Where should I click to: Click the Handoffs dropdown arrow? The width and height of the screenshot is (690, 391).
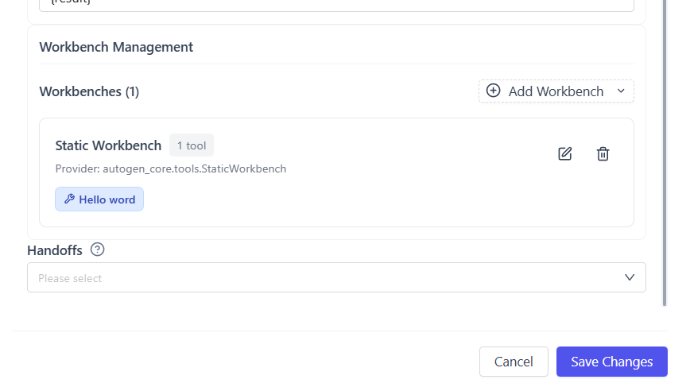pyautogui.click(x=630, y=278)
